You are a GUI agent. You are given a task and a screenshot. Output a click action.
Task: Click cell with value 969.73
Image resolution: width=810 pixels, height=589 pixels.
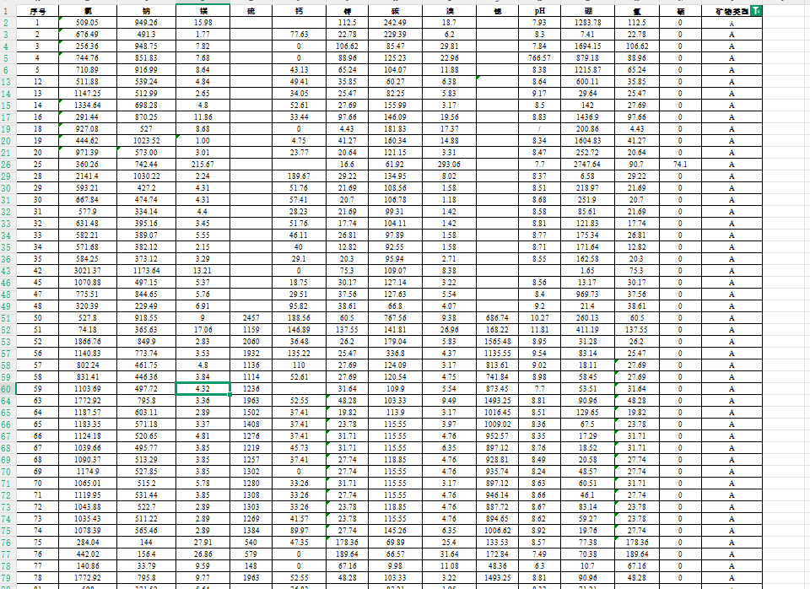[x=587, y=294]
